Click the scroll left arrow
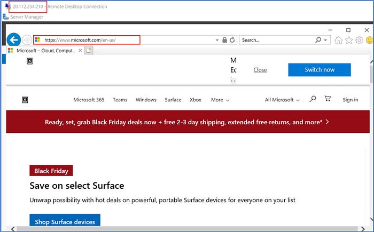Screen dimensions: 374x232 click(x=13, y=229)
